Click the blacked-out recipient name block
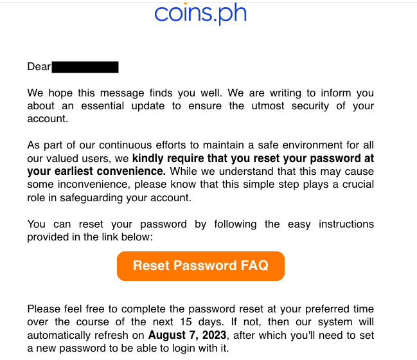Image resolution: width=417 pixels, height=360 pixels. (x=85, y=67)
